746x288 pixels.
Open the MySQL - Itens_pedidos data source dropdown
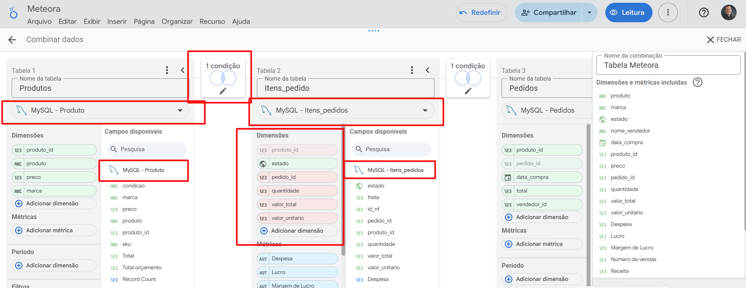425,111
